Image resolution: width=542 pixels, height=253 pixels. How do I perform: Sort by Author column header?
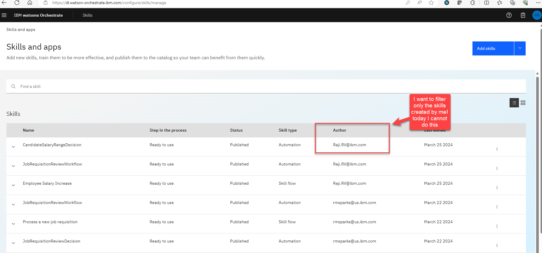pyautogui.click(x=340, y=130)
